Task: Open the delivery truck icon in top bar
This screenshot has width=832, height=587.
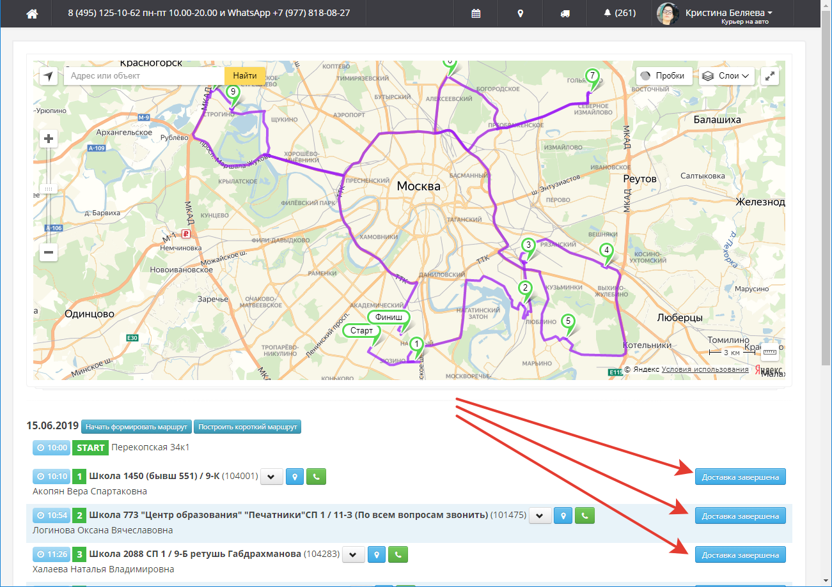Action: pos(565,13)
